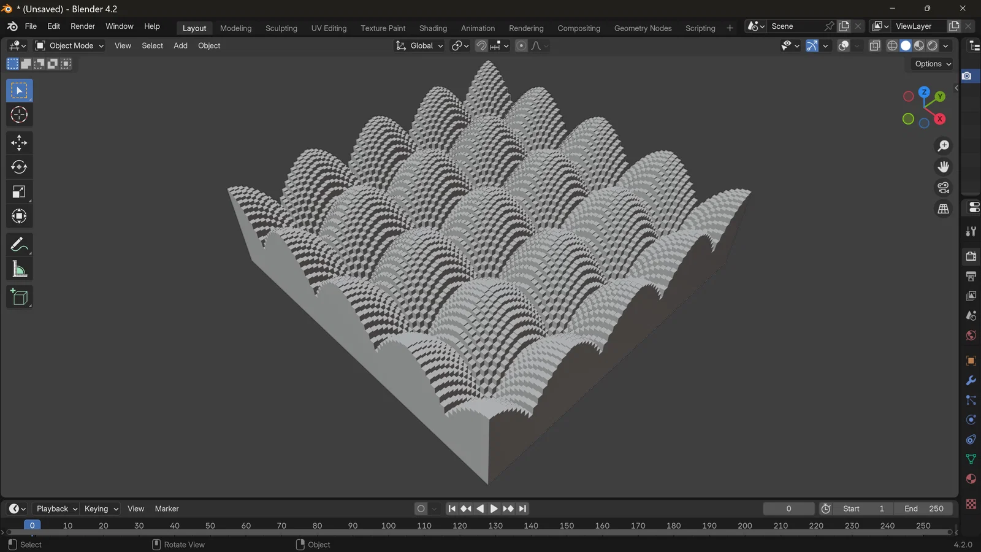Play animation forward
Viewport: 981px width, 552px height.
click(x=494, y=508)
